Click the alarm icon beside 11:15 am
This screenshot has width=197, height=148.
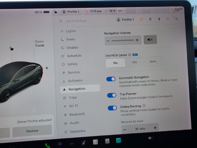click(86, 11)
